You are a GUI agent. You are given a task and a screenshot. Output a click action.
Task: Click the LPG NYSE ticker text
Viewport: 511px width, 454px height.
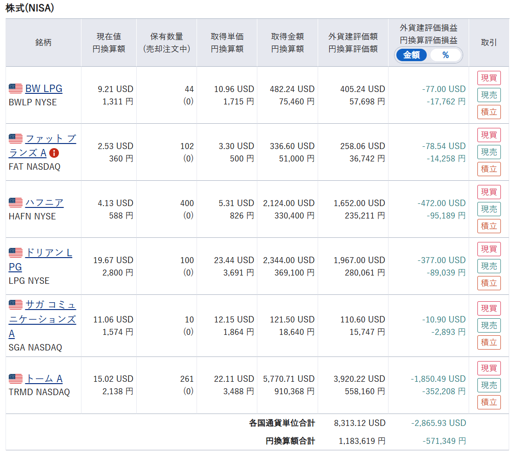coord(29,281)
